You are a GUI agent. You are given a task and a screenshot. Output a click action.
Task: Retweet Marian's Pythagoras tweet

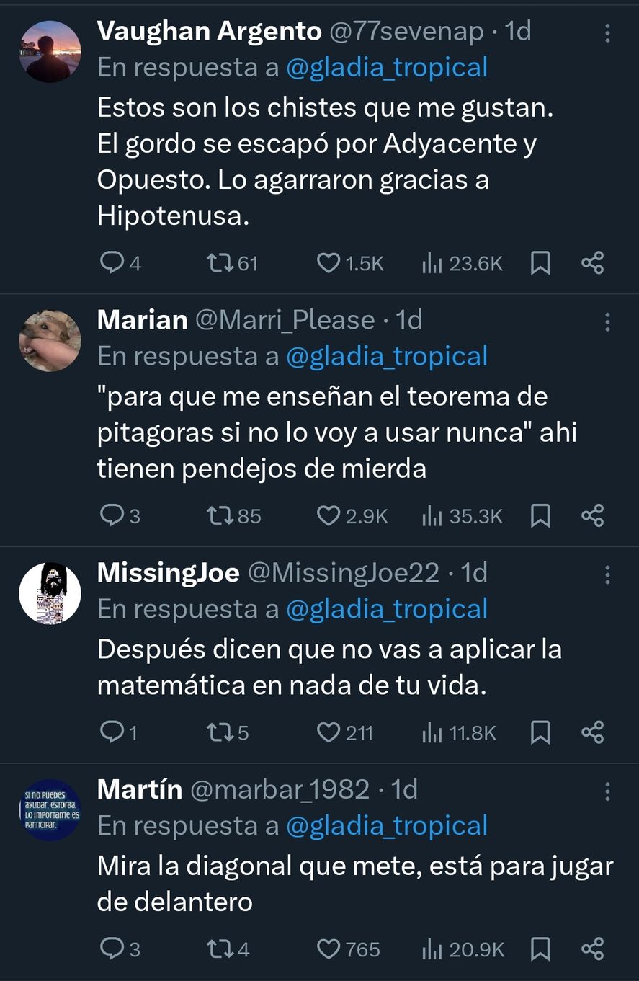click(x=218, y=516)
